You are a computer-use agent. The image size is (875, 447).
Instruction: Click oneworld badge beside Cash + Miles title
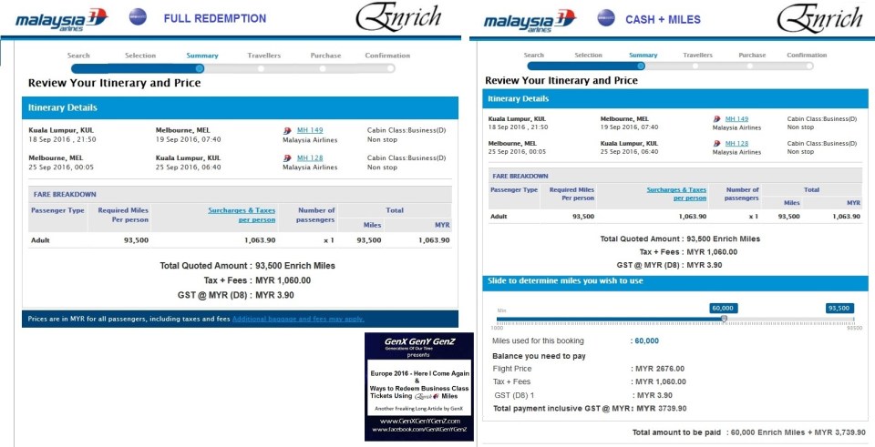[x=605, y=17]
